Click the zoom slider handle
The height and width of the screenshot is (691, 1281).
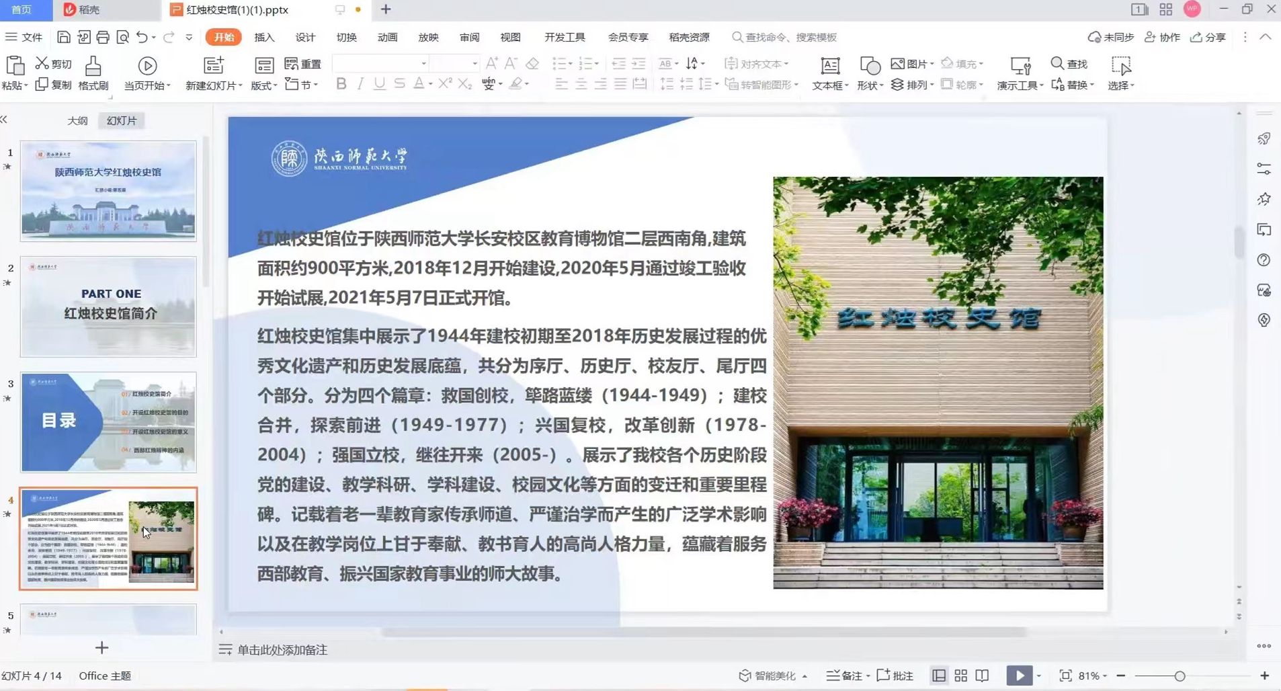tap(1180, 676)
